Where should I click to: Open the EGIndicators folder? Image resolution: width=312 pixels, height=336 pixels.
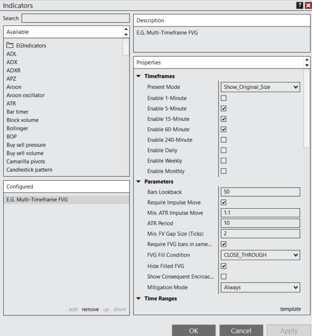click(x=31, y=45)
